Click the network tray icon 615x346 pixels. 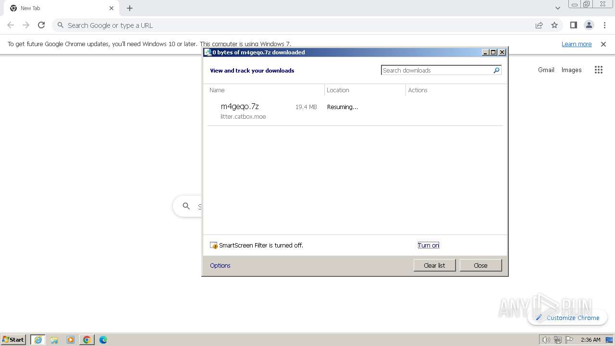click(x=558, y=340)
